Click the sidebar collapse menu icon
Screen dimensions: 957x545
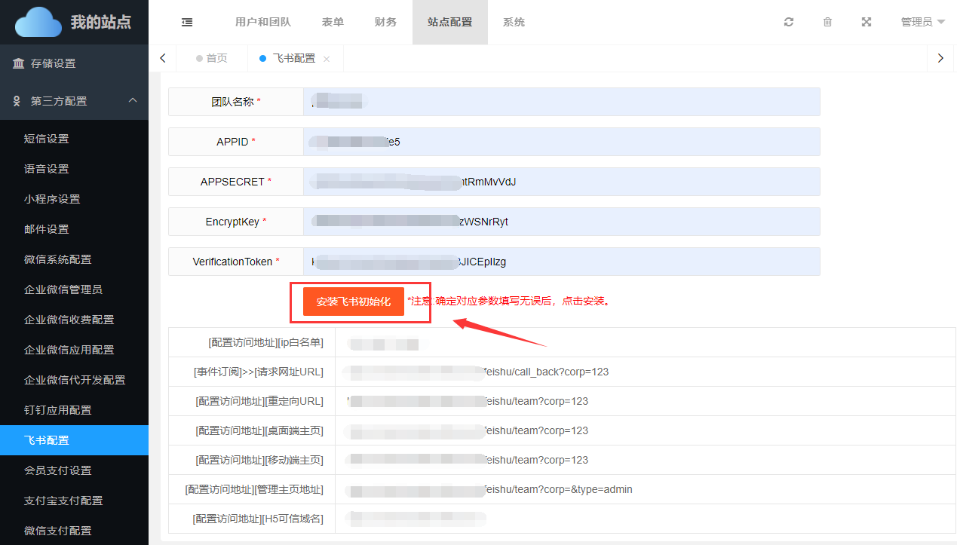(x=187, y=23)
